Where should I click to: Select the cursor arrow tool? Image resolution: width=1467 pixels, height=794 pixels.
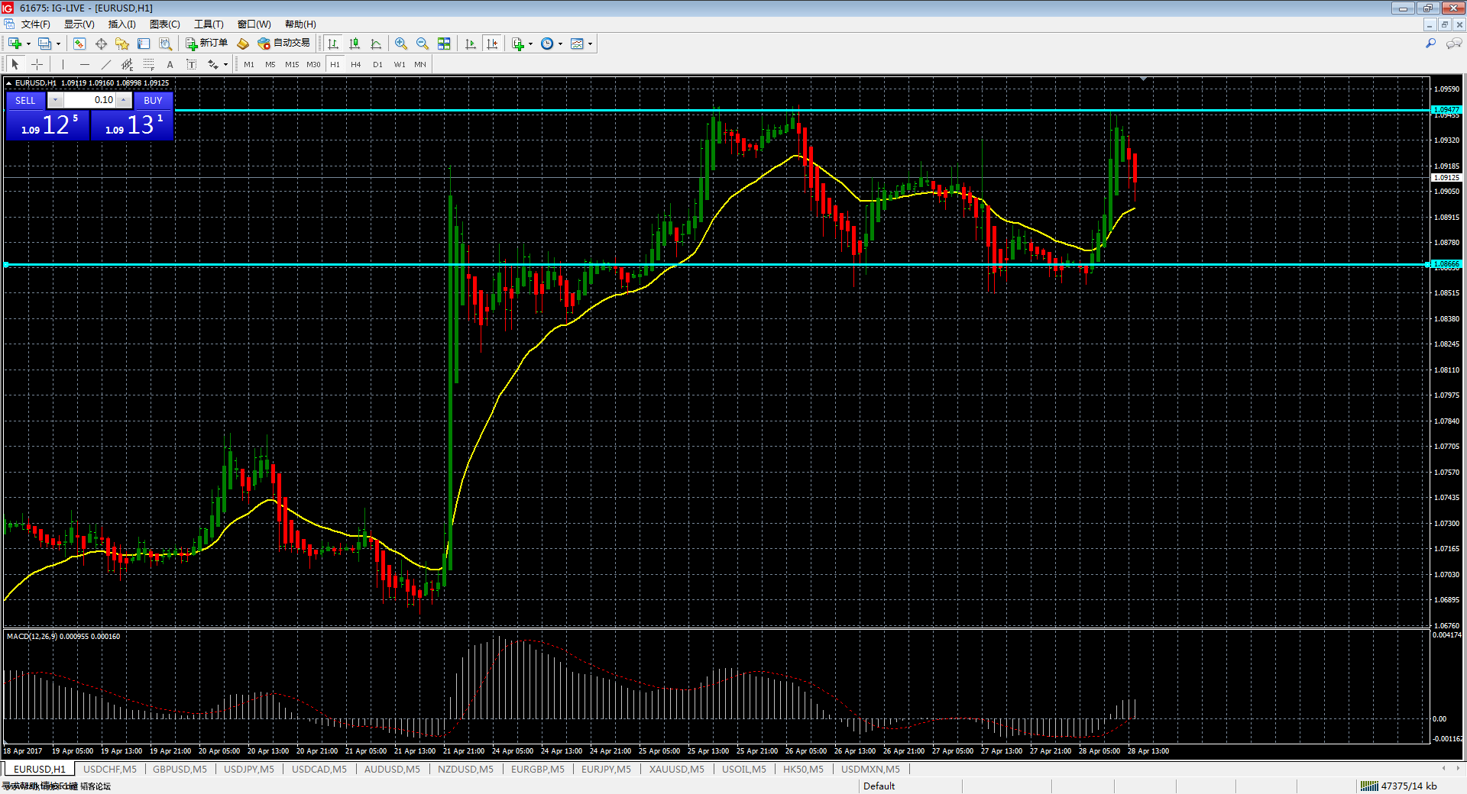pos(15,64)
